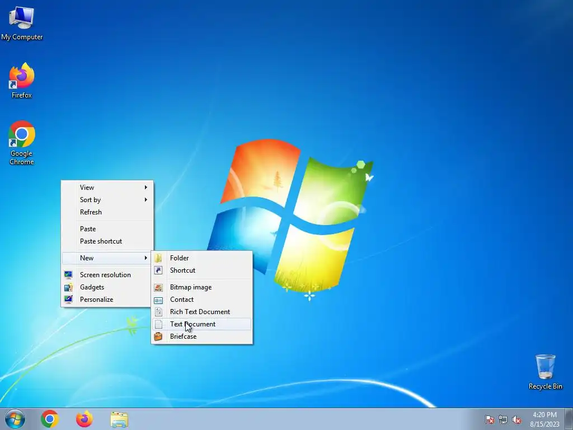Open the My Computer desktop icon

[x=22, y=22]
